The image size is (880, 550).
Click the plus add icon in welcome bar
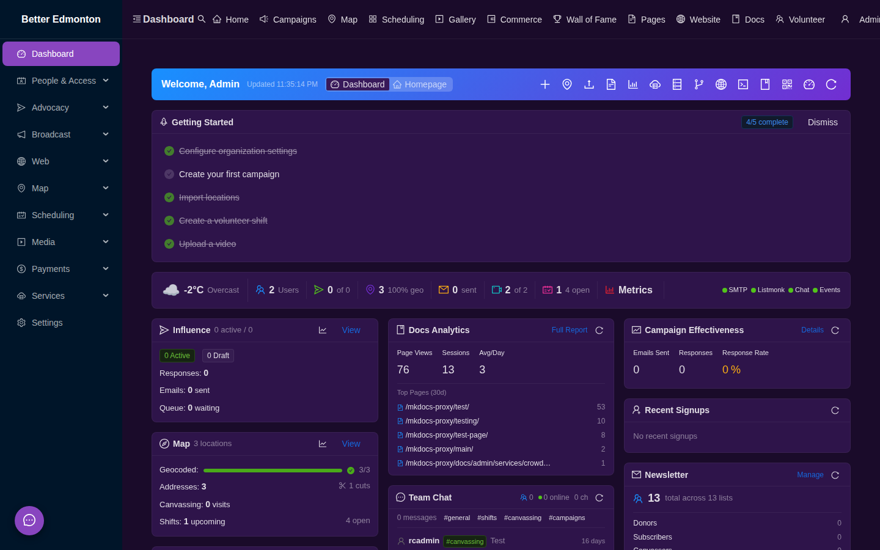[545, 84]
